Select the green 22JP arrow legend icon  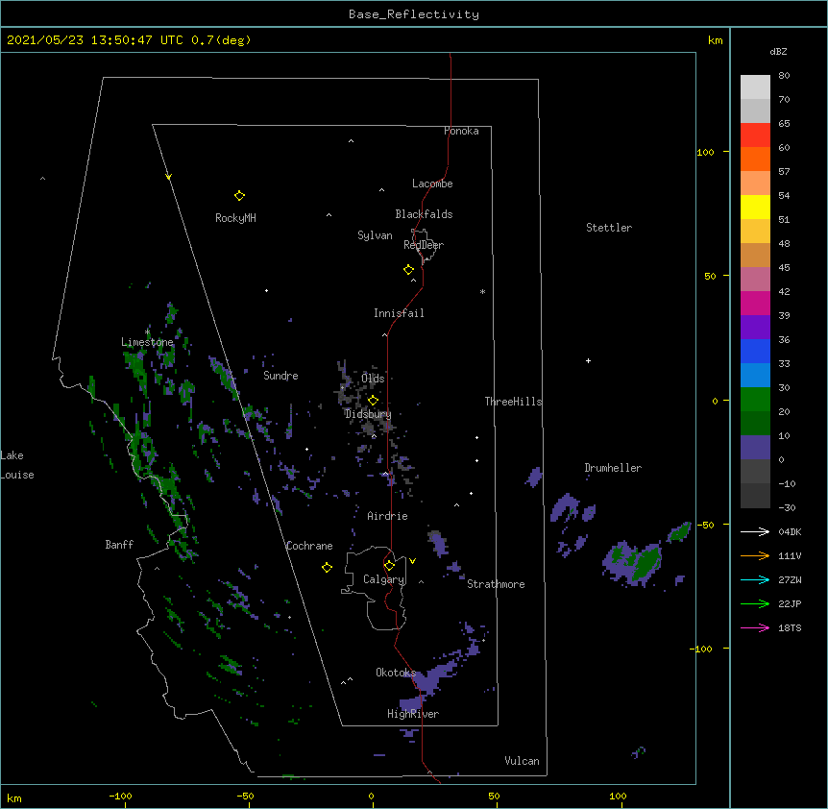[755, 603]
